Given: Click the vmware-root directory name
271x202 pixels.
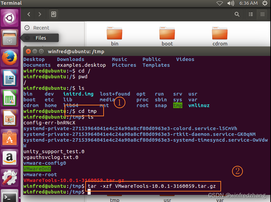Looking at the screenshot, I should click(x=40, y=175).
